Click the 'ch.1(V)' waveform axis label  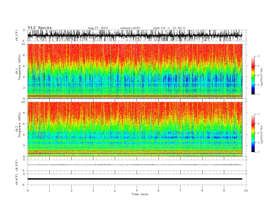[x=17, y=35]
